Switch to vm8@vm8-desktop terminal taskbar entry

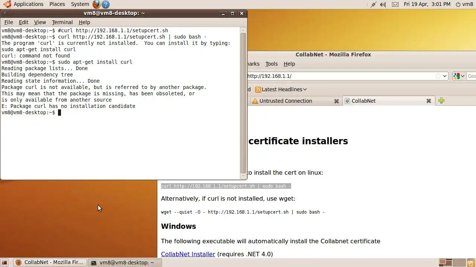pyautogui.click(x=126, y=263)
